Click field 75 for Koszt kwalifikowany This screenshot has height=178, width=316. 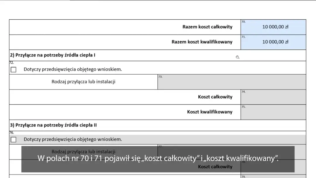273,112
